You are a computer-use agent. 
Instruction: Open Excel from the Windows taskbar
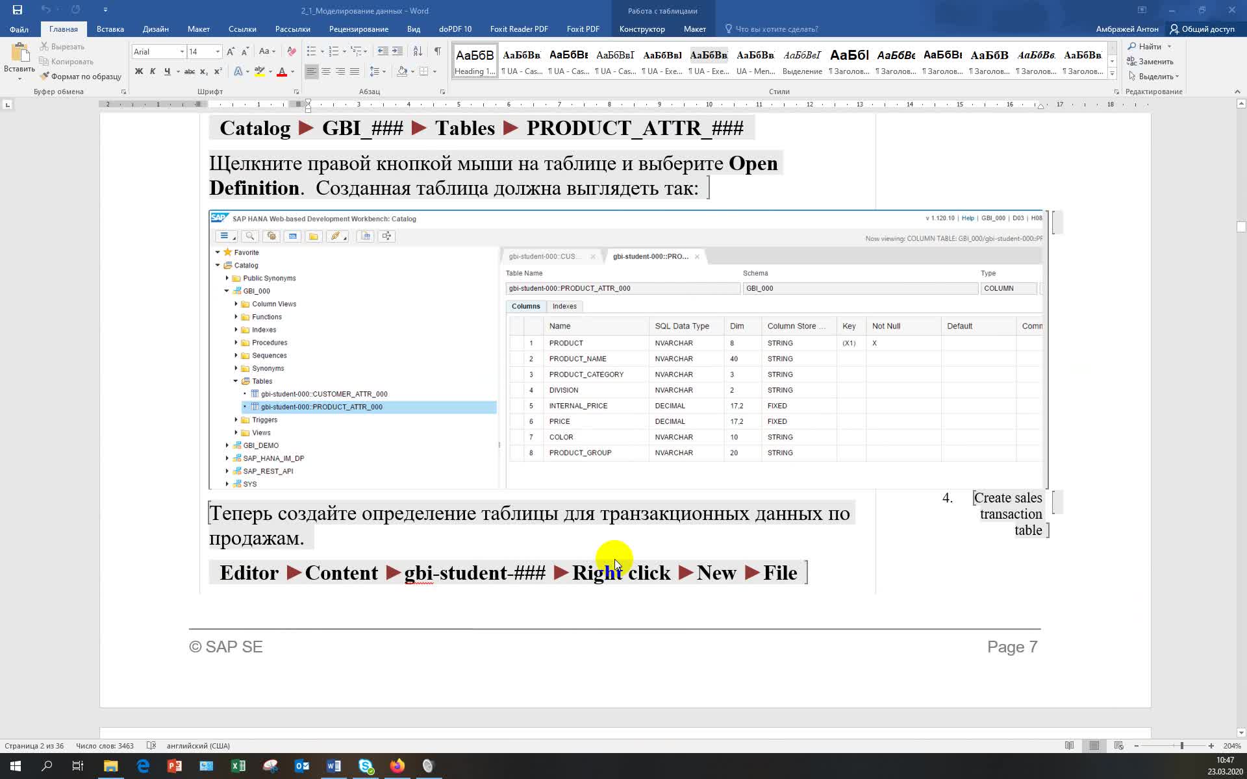coord(238,766)
